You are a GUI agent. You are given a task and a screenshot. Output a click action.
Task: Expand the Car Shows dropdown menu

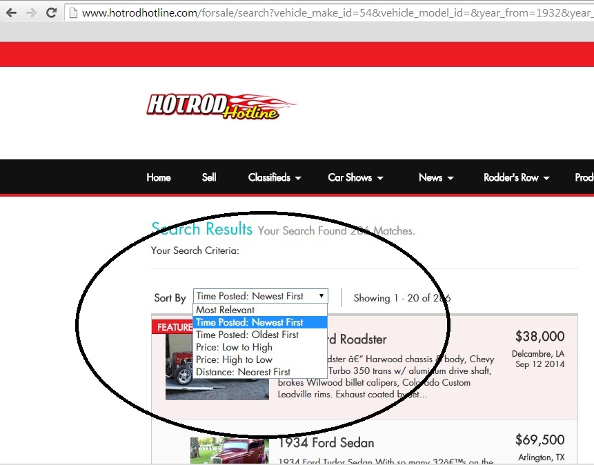355,177
